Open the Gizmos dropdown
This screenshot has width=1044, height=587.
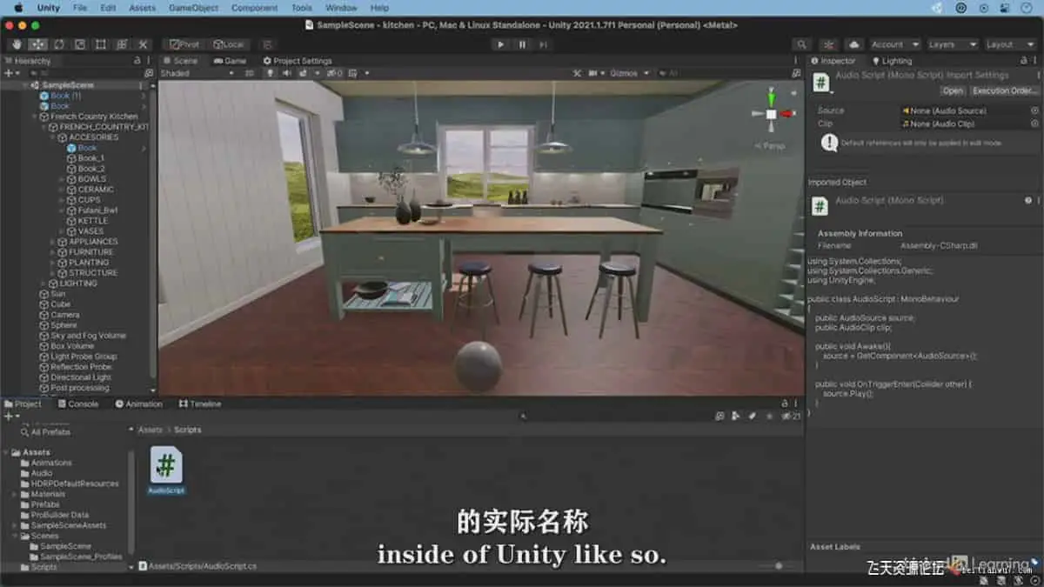pyautogui.click(x=628, y=73)
